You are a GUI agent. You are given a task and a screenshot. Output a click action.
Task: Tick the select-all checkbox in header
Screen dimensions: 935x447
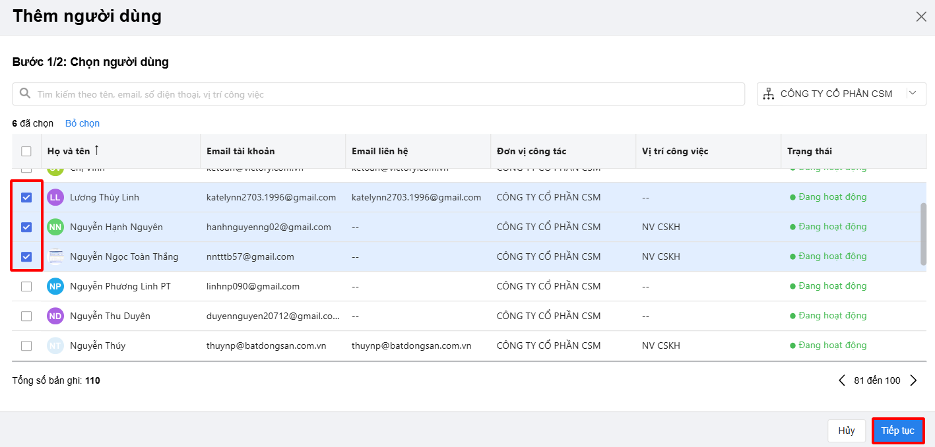pyautogui.click(x=26, y=151)
